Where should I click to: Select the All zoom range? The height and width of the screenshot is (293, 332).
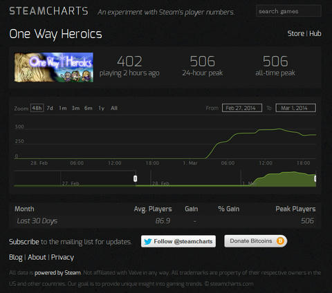(x=114, y=108)
